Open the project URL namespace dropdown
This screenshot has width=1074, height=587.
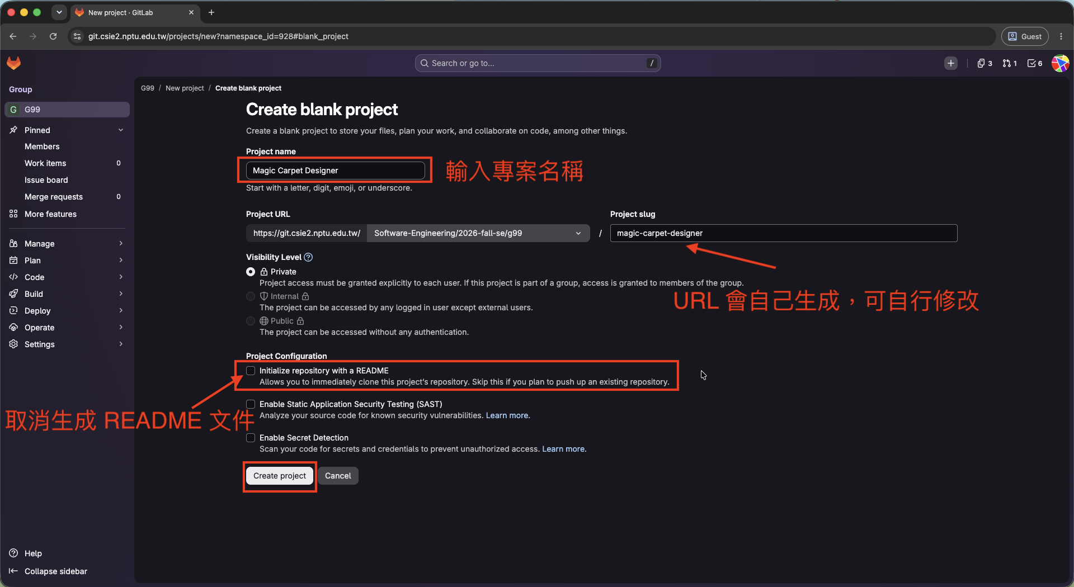pyautogui.click(x=478, y=233)
